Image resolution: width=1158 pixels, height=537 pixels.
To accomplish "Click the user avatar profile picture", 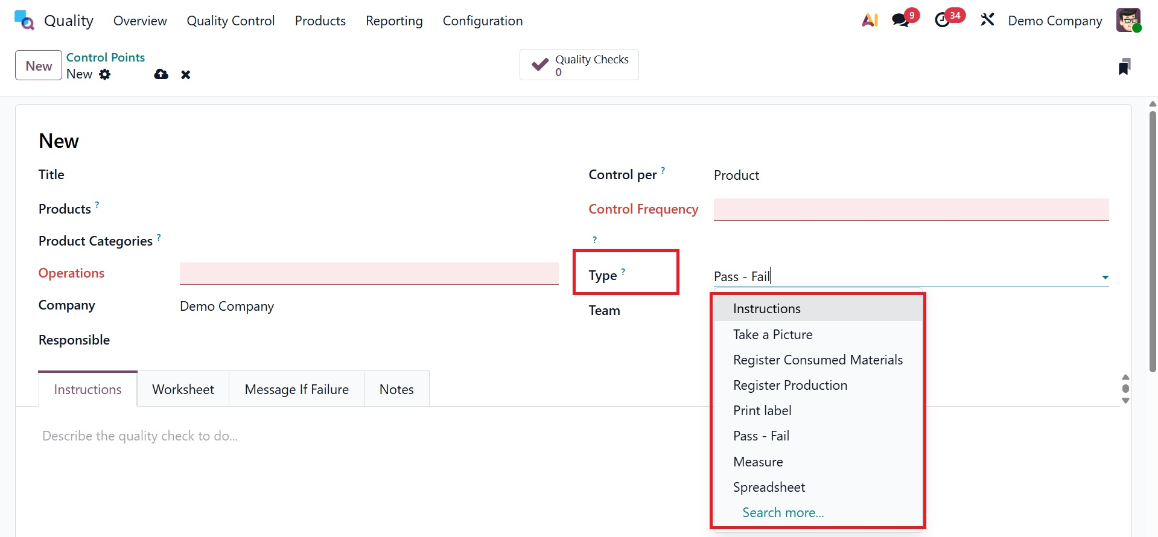I will tap(1128, 21).
